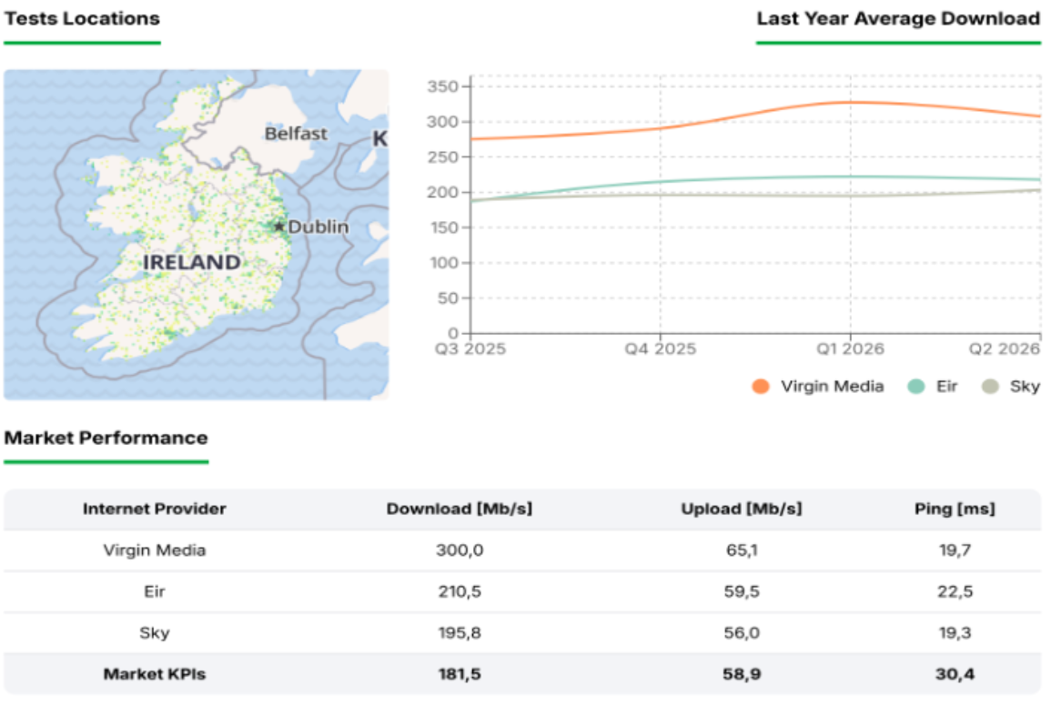Select the Market KPIs row label
The width and height of the screenshot is (1061, 706).
155,673
